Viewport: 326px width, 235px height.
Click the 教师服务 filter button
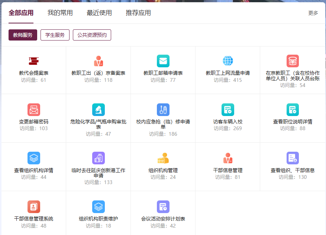point(23,35)
